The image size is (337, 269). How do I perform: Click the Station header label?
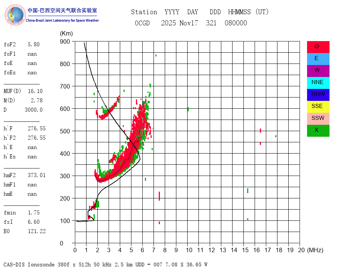point(144,12)
